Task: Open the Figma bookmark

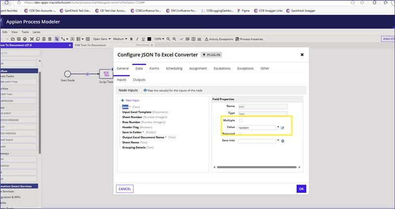Action: coord(243,10)
